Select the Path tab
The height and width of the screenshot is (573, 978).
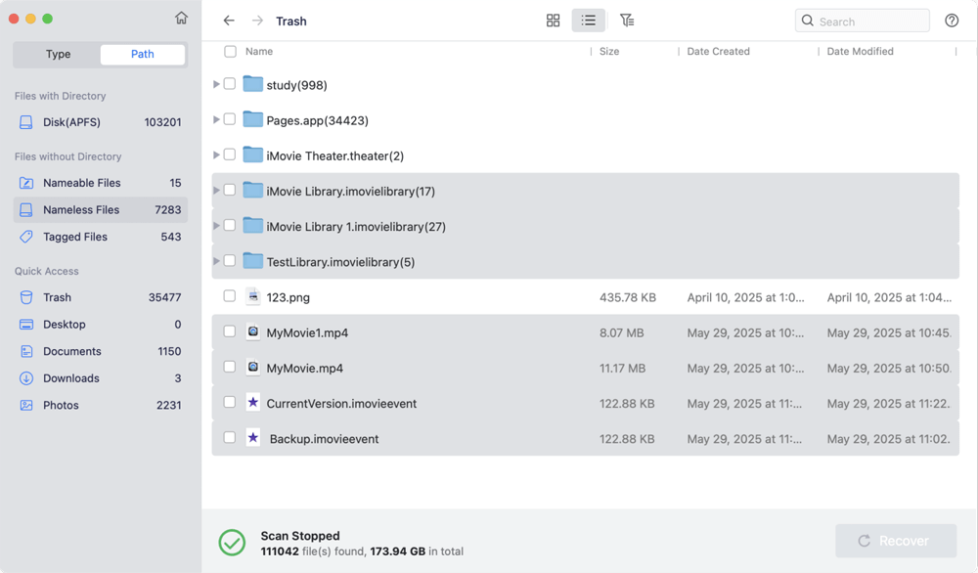click(142, 54)
